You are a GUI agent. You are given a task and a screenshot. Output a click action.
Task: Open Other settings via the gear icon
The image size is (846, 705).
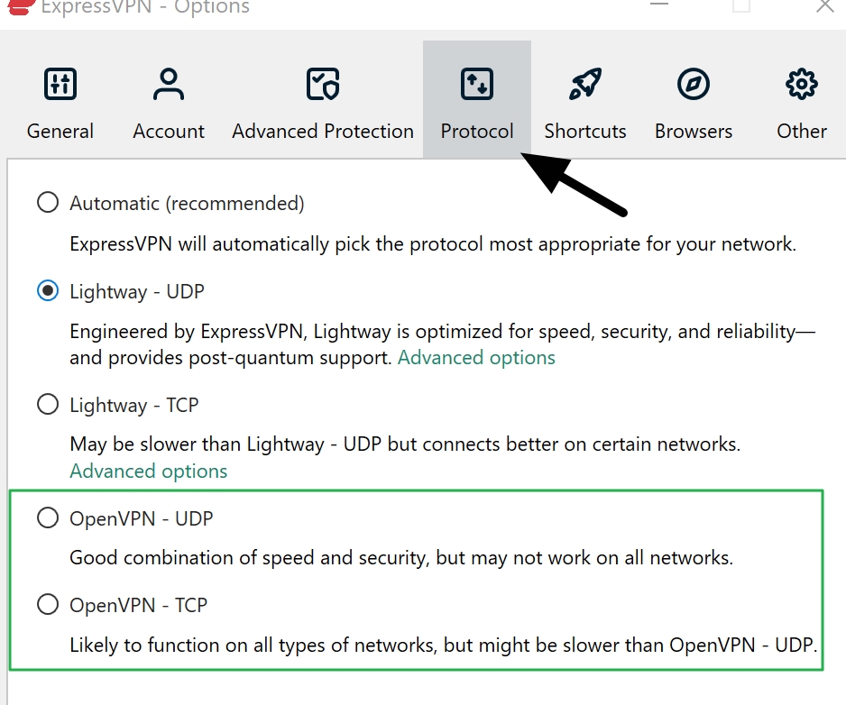click(x=800, y=84)
